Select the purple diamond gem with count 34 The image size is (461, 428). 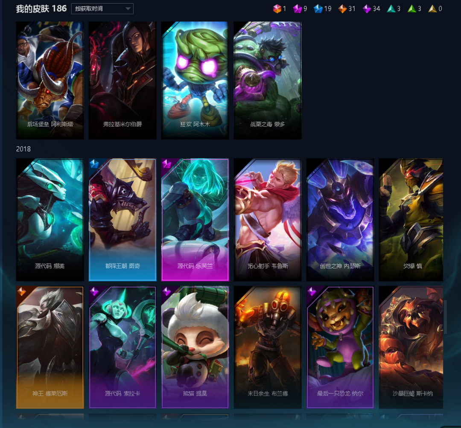coord(367,9)
